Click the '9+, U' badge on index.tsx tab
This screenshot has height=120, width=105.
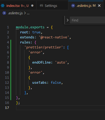coord(25,6)
